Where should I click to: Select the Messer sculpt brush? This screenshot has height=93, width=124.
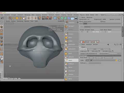72,67
